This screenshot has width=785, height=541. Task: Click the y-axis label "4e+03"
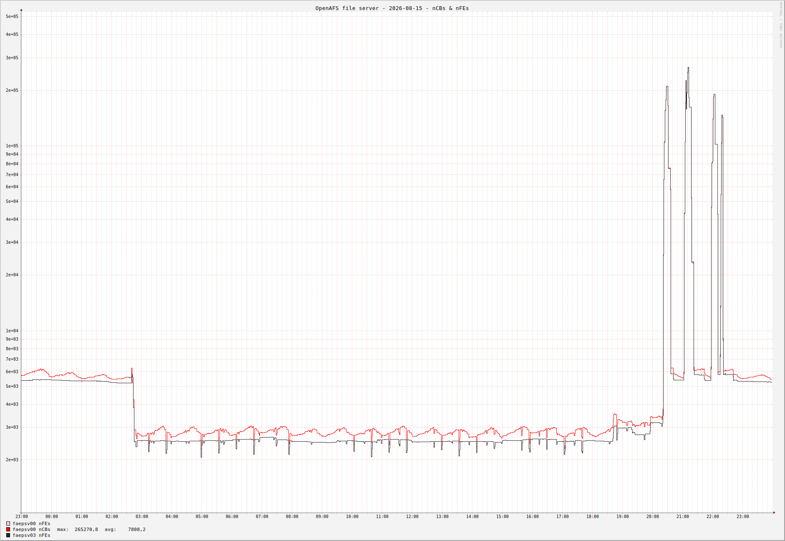(x=12, y=404)
